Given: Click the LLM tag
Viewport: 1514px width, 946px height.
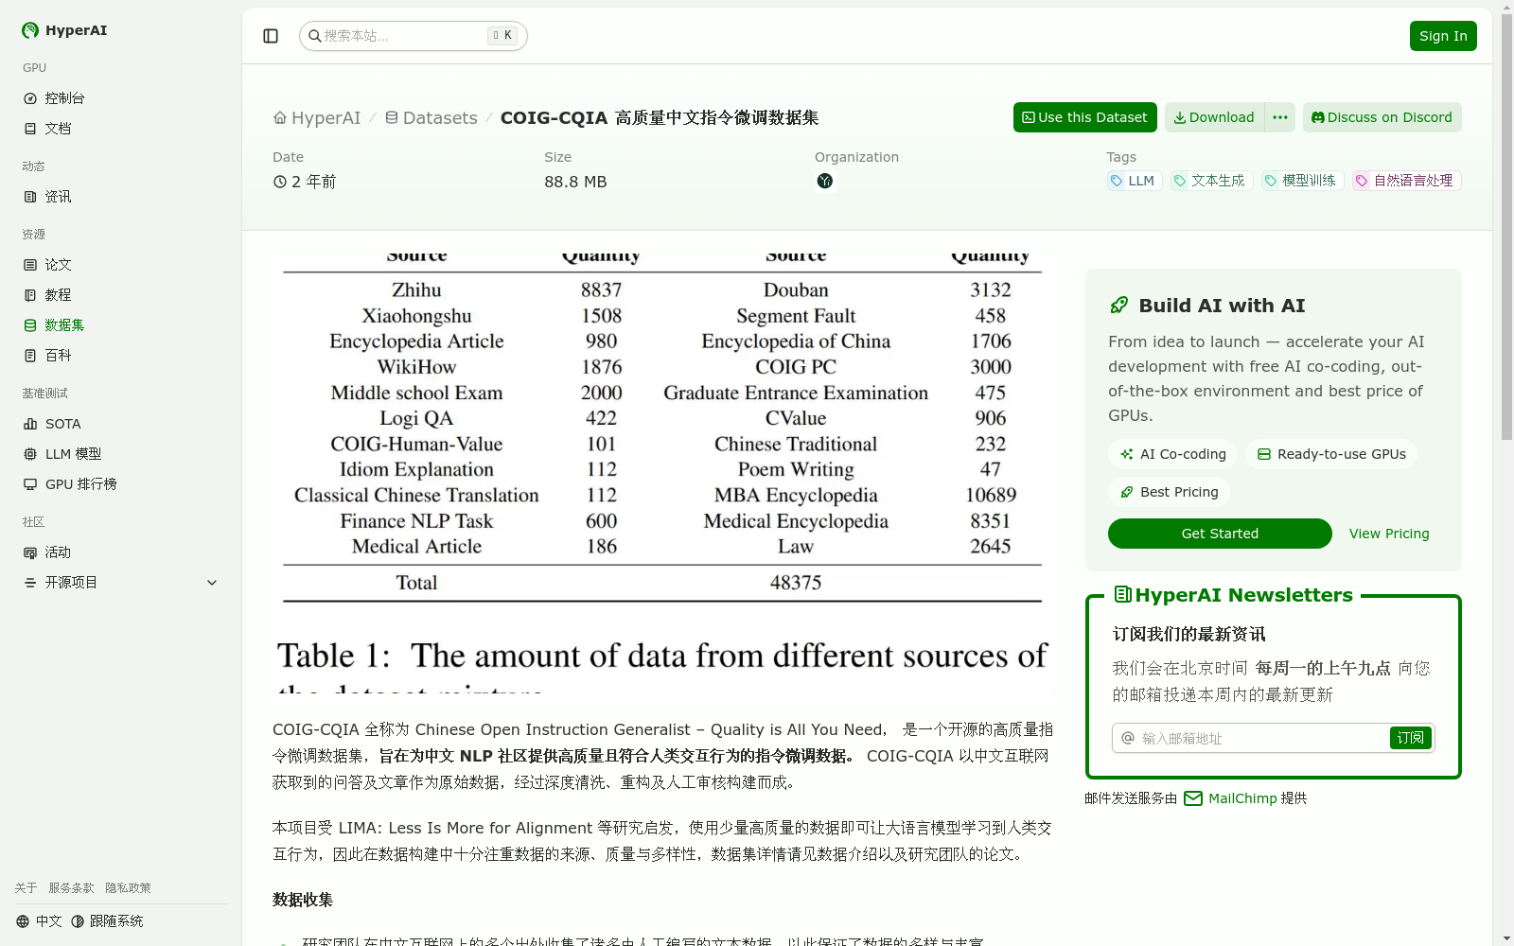Looking at the screenshot, I should pos(1135,181).
